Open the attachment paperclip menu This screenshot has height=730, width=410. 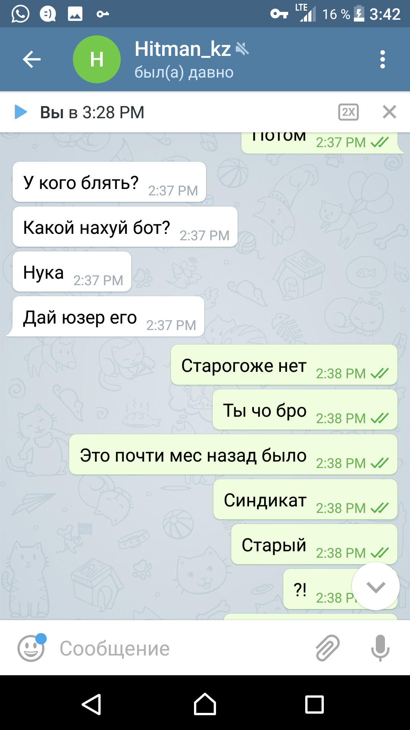[x=328, y=647]
